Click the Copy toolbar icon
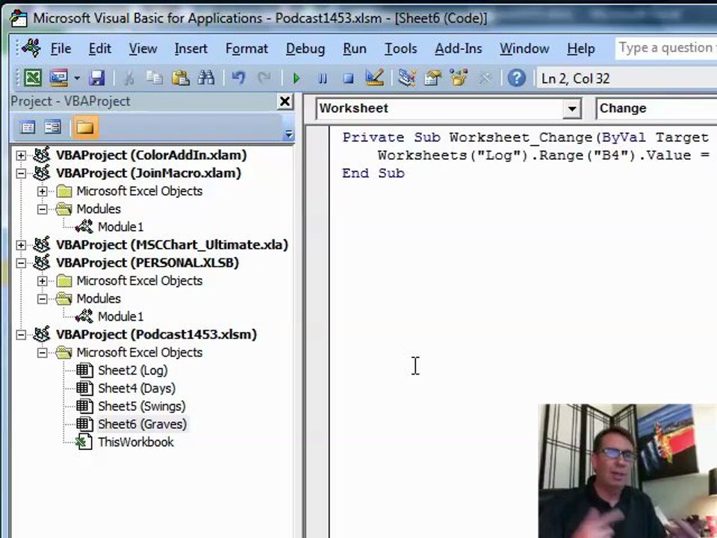 154,78
